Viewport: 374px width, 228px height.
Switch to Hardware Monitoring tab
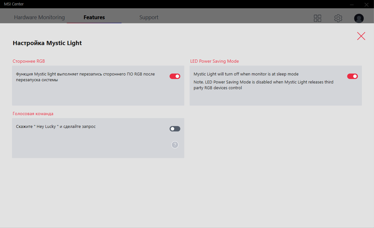click(x=39, y=17)
